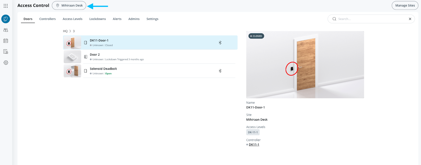Open the app launcher grid icon
The width and height of the screenshot is (421, 165).
(6, 6)
